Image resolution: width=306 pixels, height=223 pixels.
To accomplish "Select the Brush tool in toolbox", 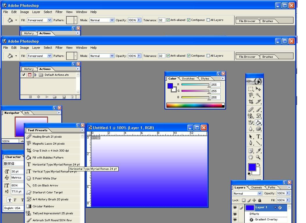I will 258,109.
